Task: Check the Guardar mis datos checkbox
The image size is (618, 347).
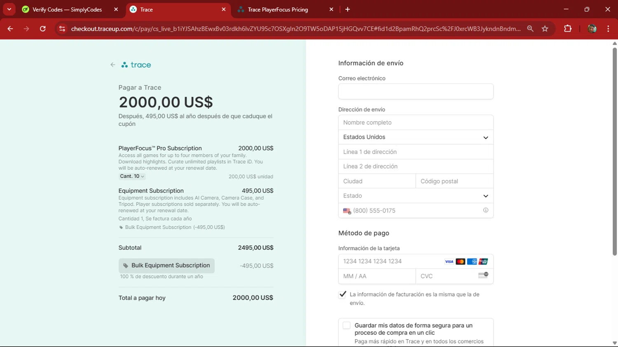Action: (x=346, y=326)
